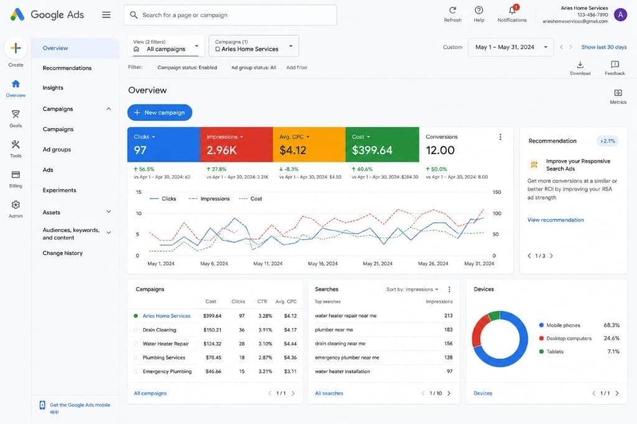This screenshot has height=424, width=637.
Task: Click the green Tablets legend swatch
Action: click(x=541, y=351)
